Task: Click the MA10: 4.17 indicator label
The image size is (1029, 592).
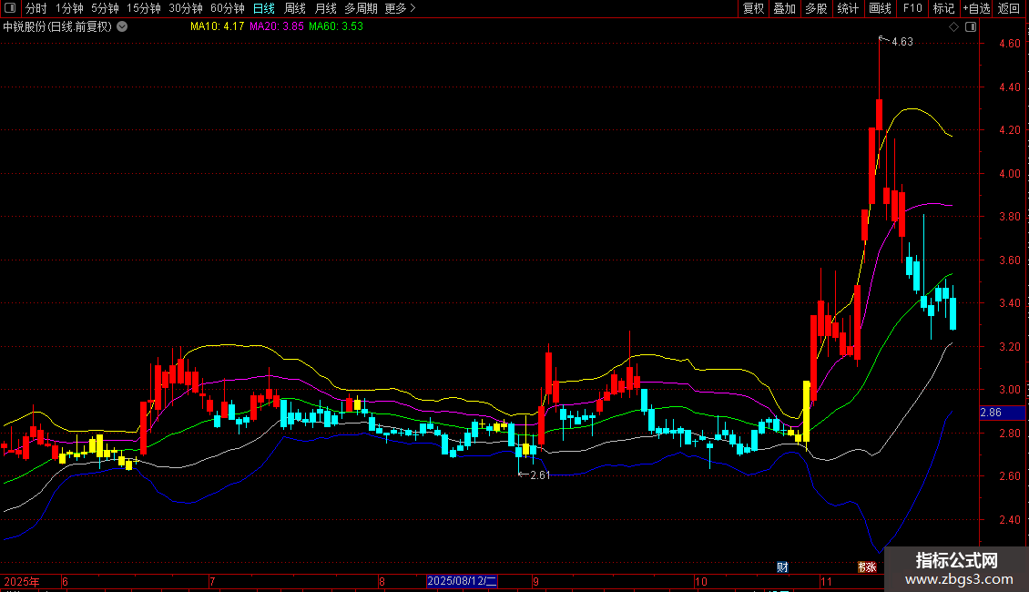Action: [218, 26]
